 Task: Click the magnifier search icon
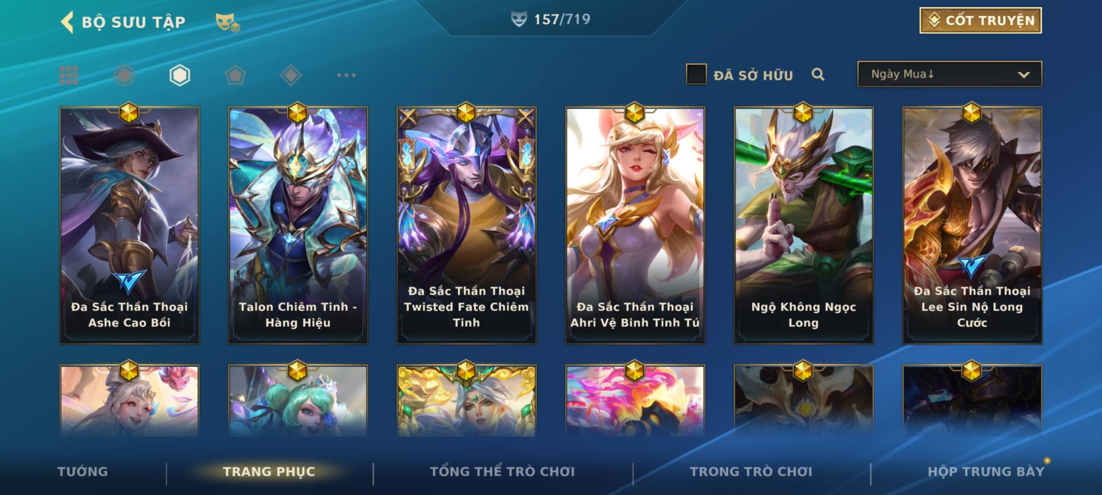click(x=818, y=74)
